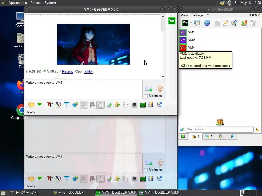262x196 pixels.
Task: Click the Rin image thumbnail in chat
Action: [93, 44]
